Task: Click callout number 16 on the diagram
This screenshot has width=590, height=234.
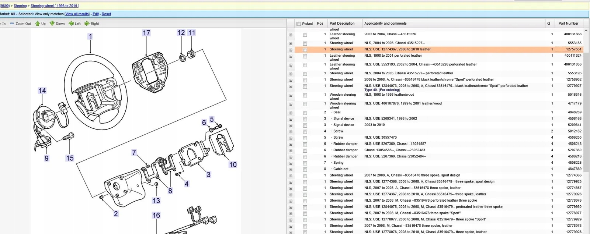Action: click(156, 215)
